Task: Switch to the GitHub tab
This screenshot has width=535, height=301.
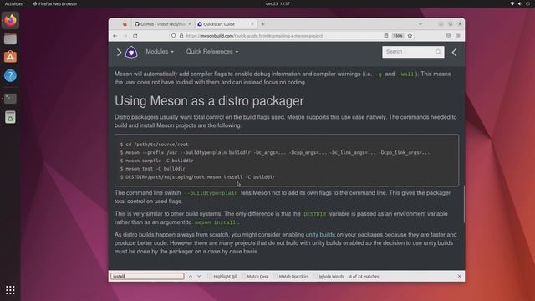Action: pos(162,24)
